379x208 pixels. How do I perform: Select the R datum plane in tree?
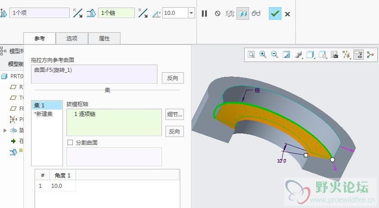[x=17, y=87]
